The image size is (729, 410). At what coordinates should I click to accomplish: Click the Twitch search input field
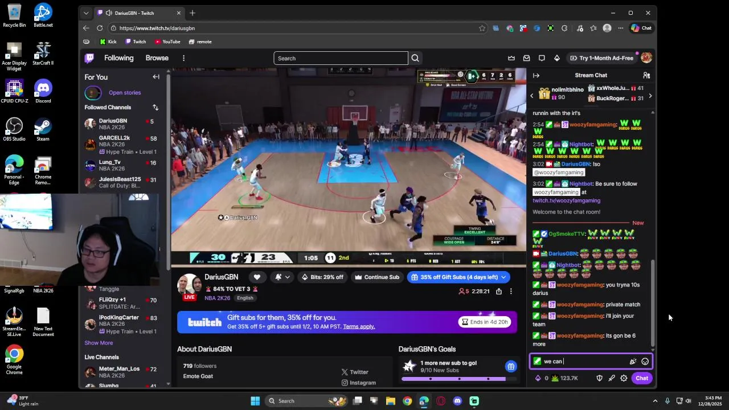tap(341, 58)
